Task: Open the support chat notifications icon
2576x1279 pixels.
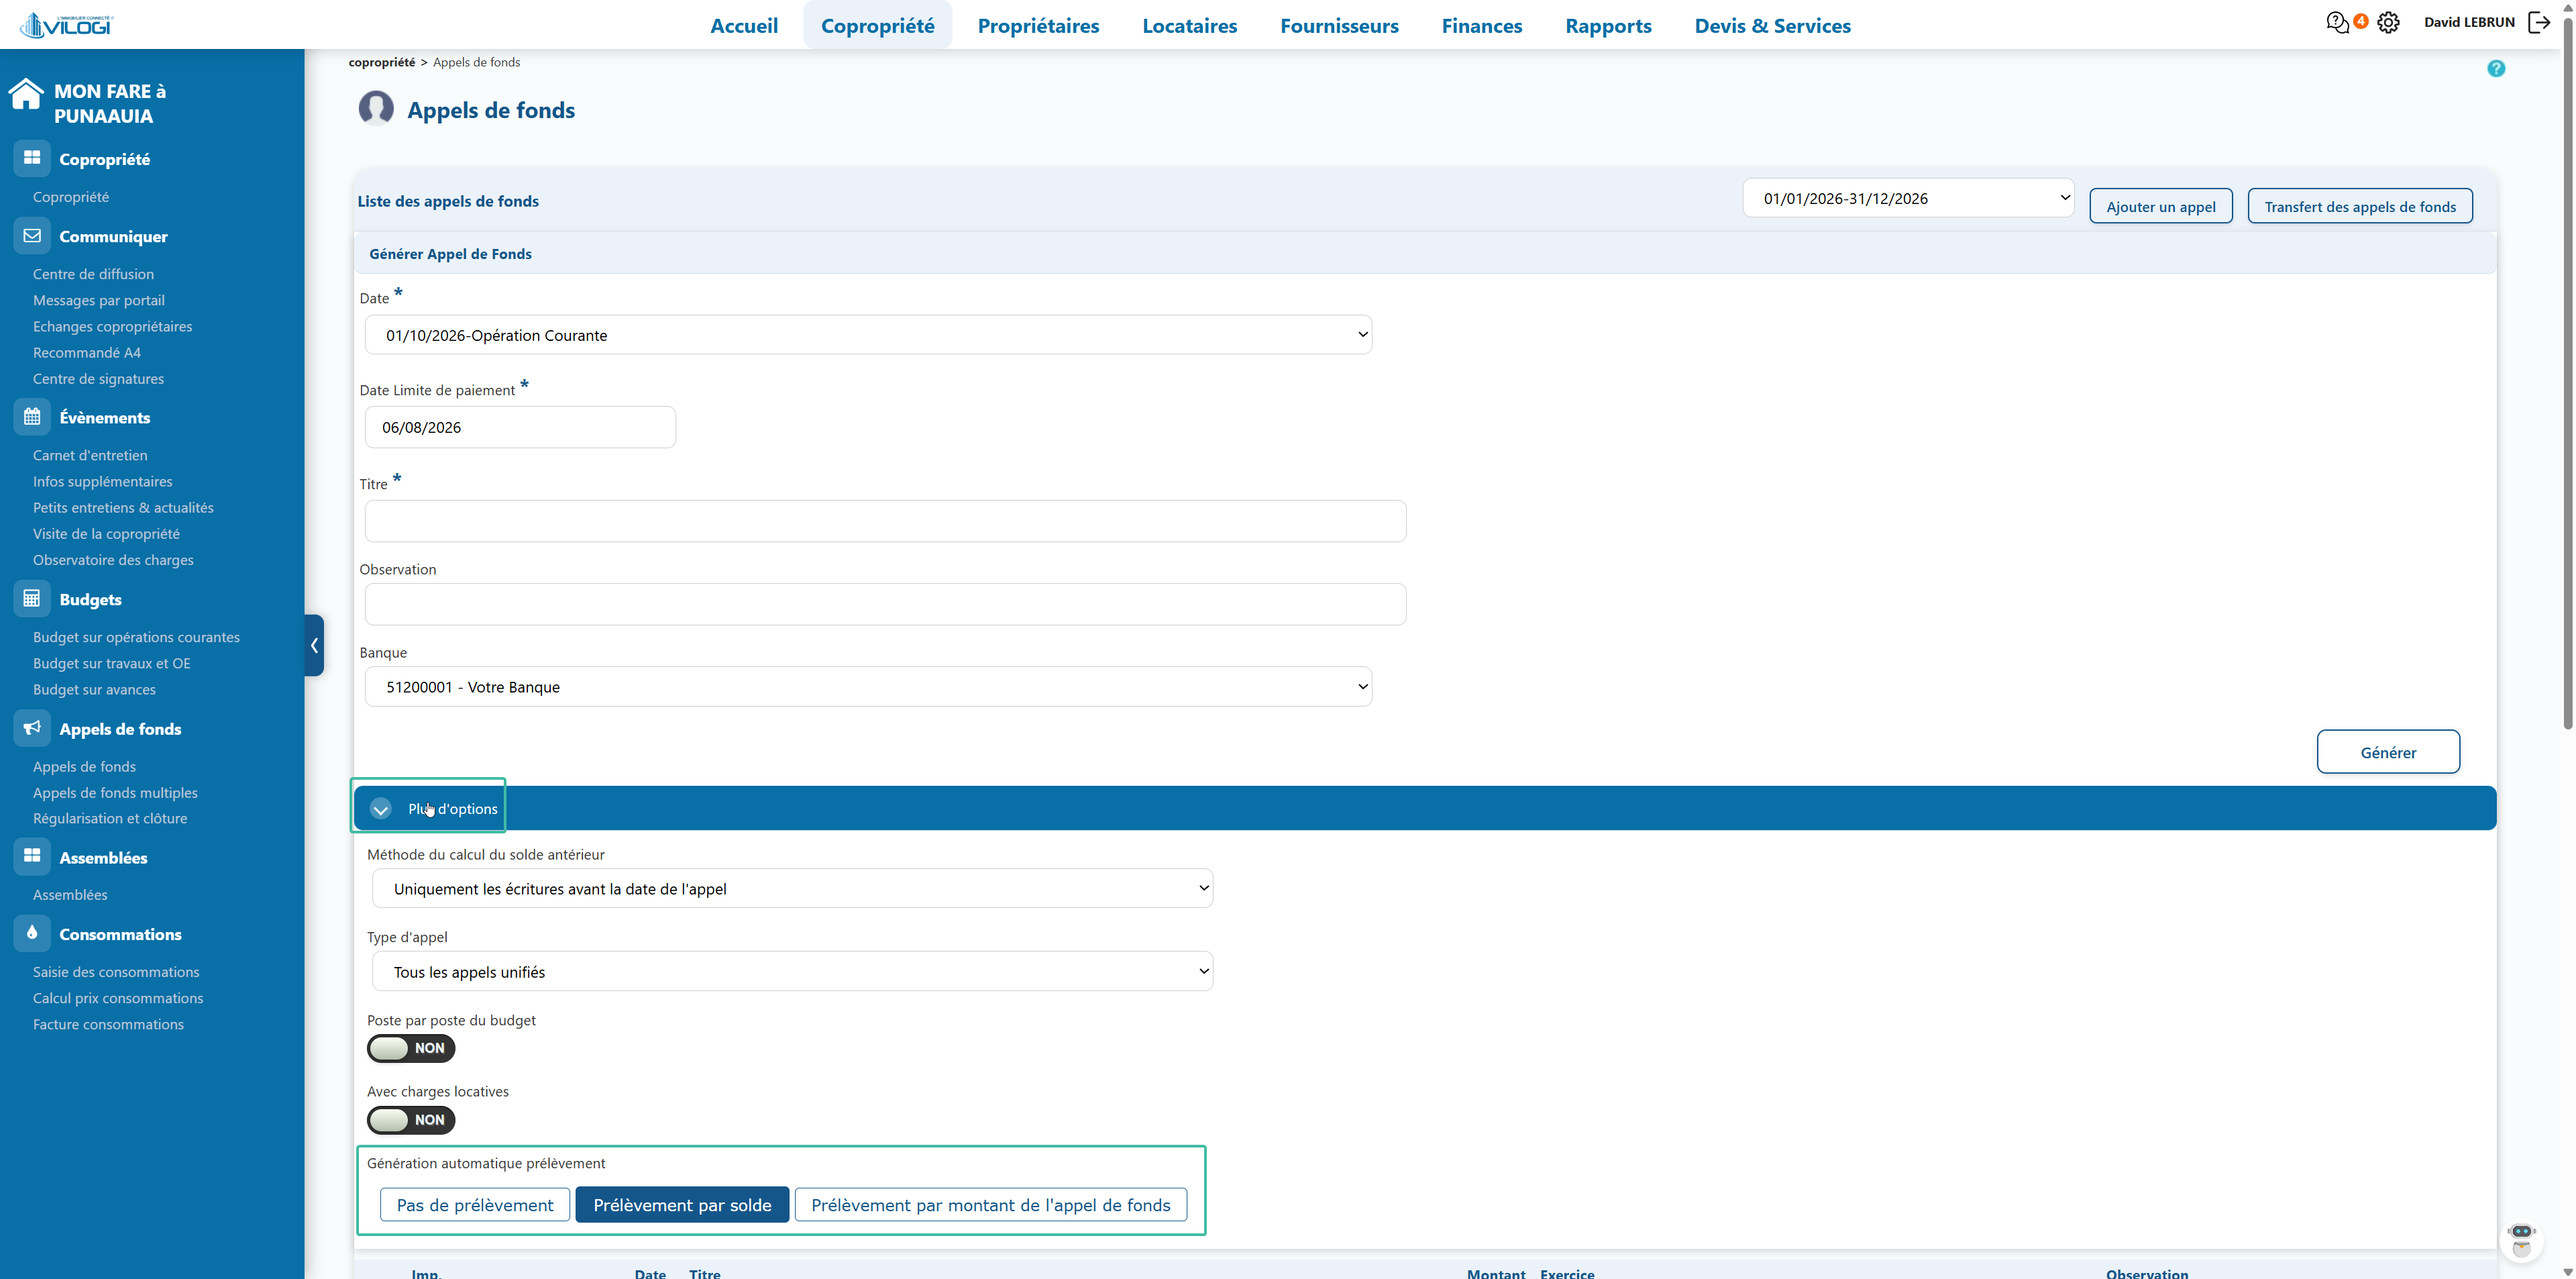Action: [2337, 22]
